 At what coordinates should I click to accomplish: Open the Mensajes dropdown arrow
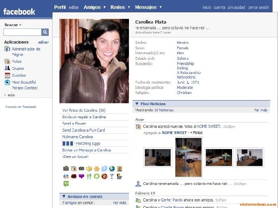(161, 7)
